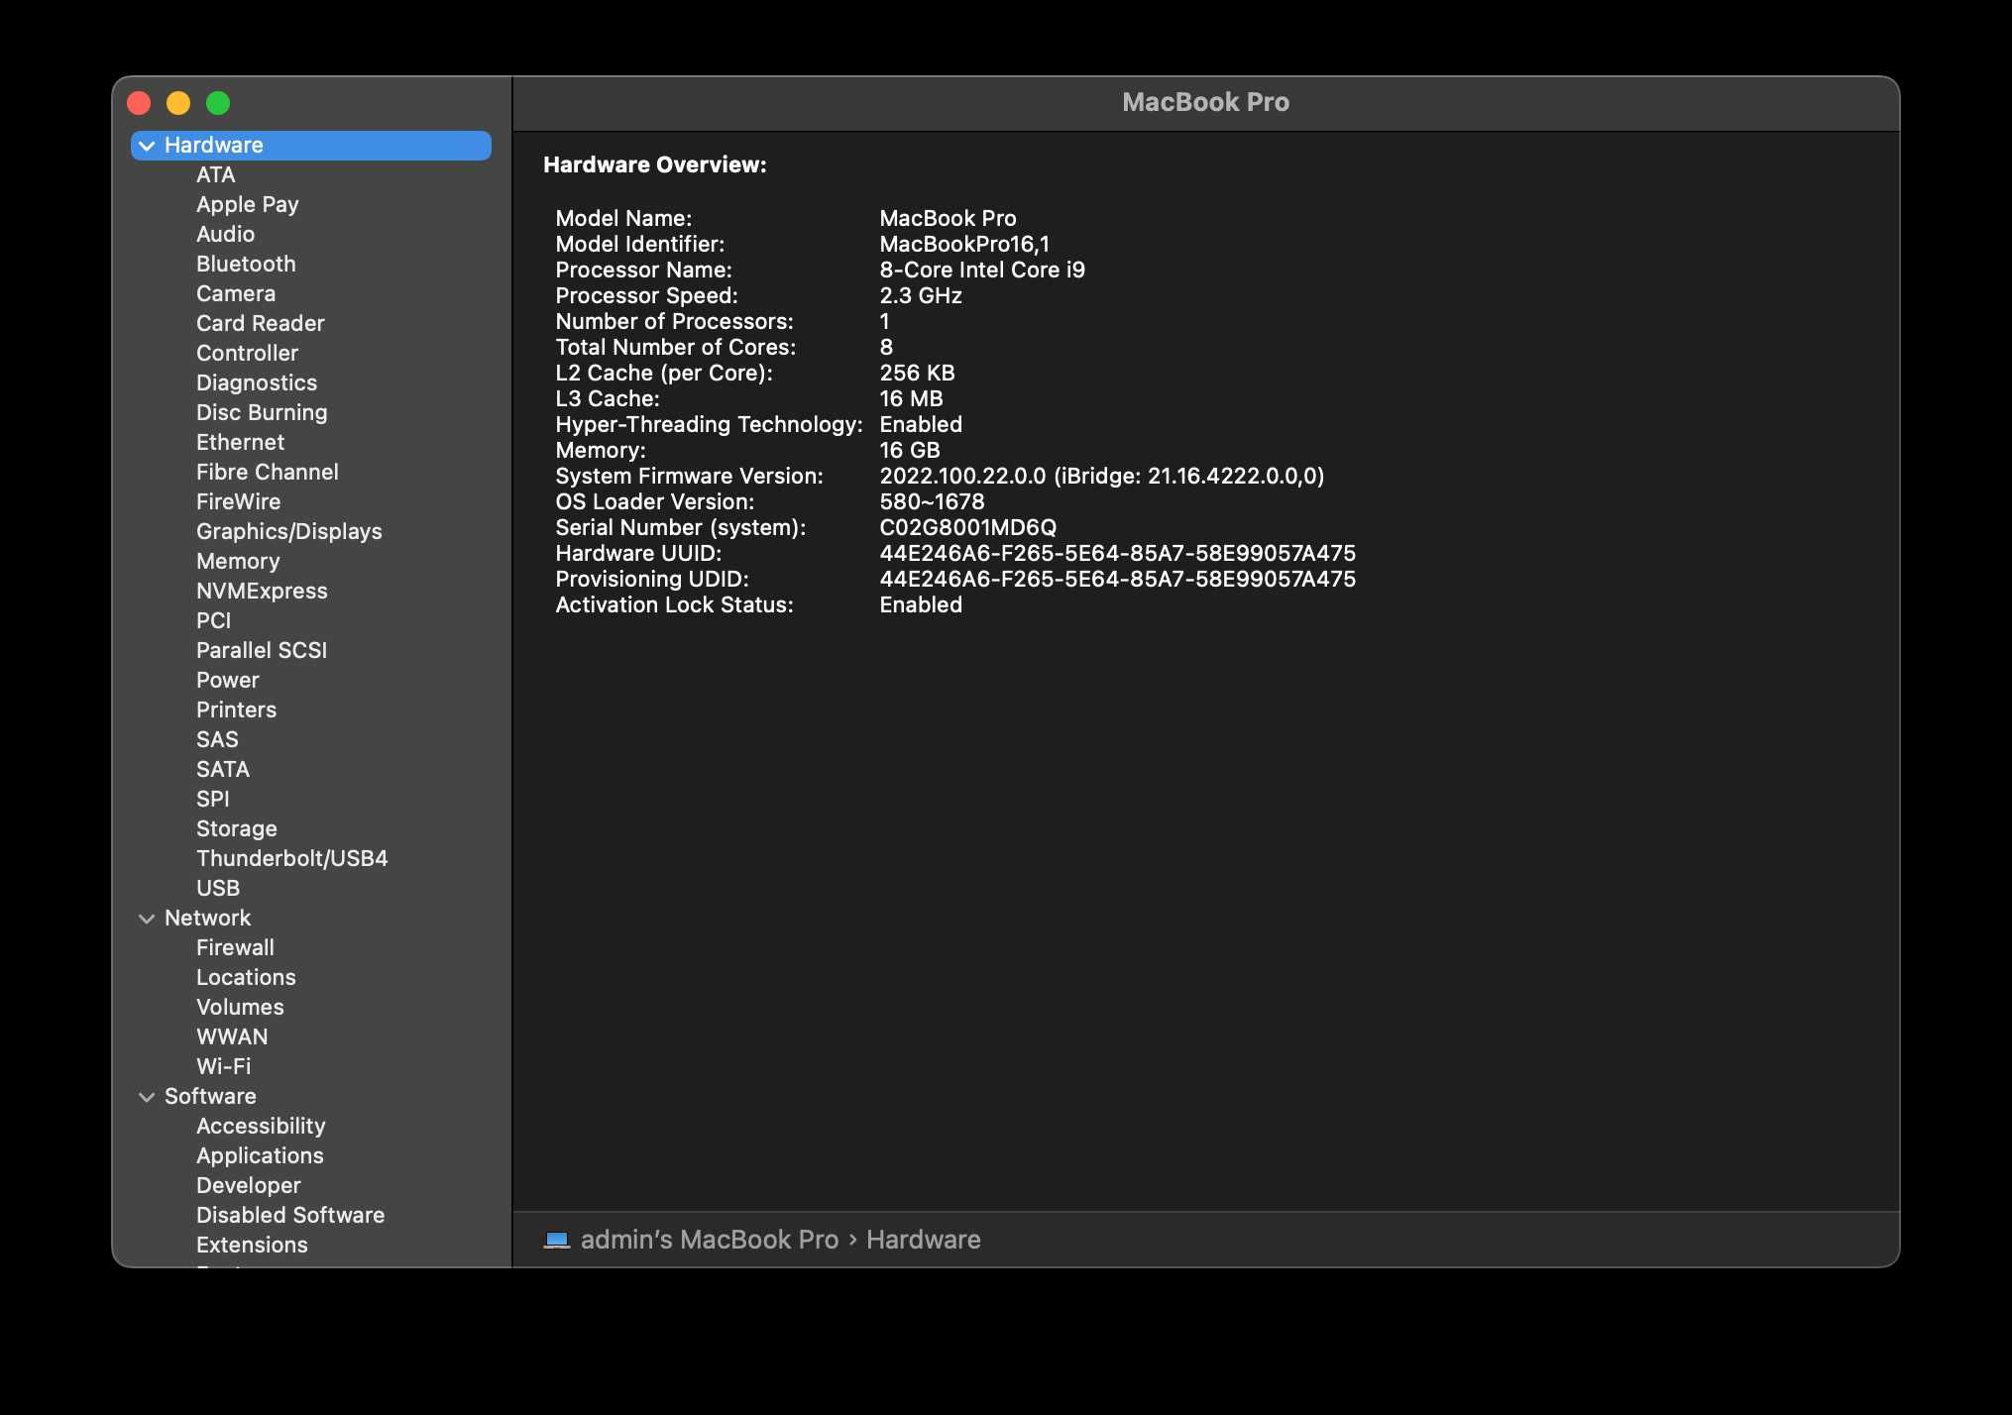Open Graphics/Displays entry
The height and width of the screenshot is (1415, 2012).
tap(288, 532)
